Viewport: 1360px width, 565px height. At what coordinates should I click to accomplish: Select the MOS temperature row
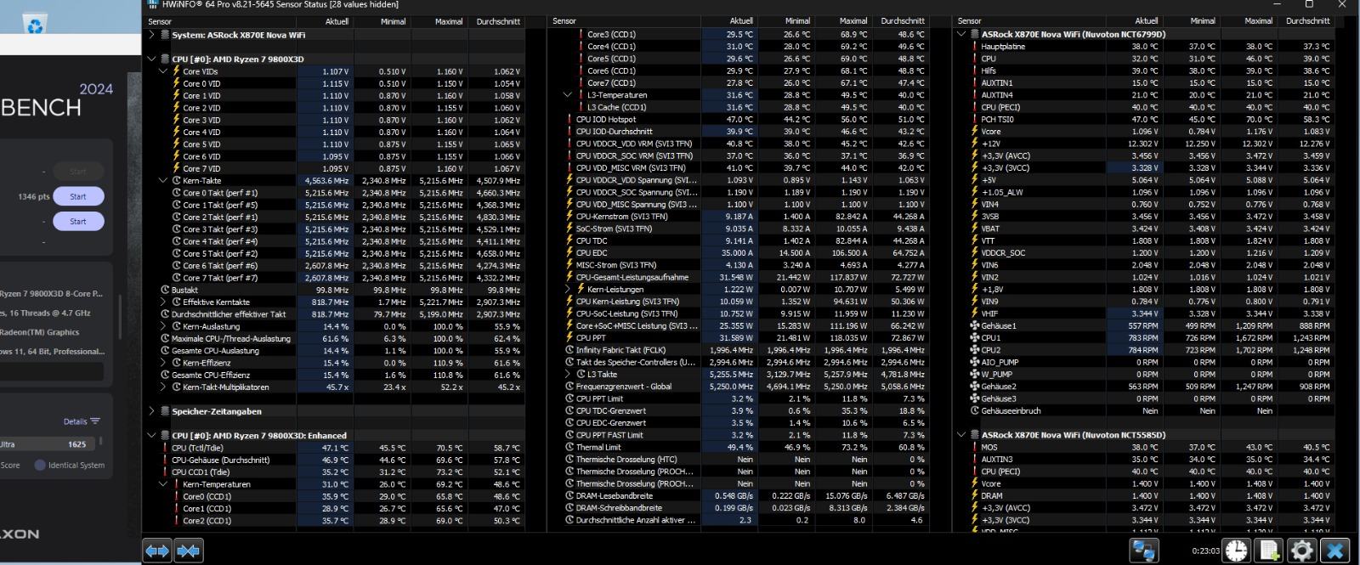click(1150, 447)
